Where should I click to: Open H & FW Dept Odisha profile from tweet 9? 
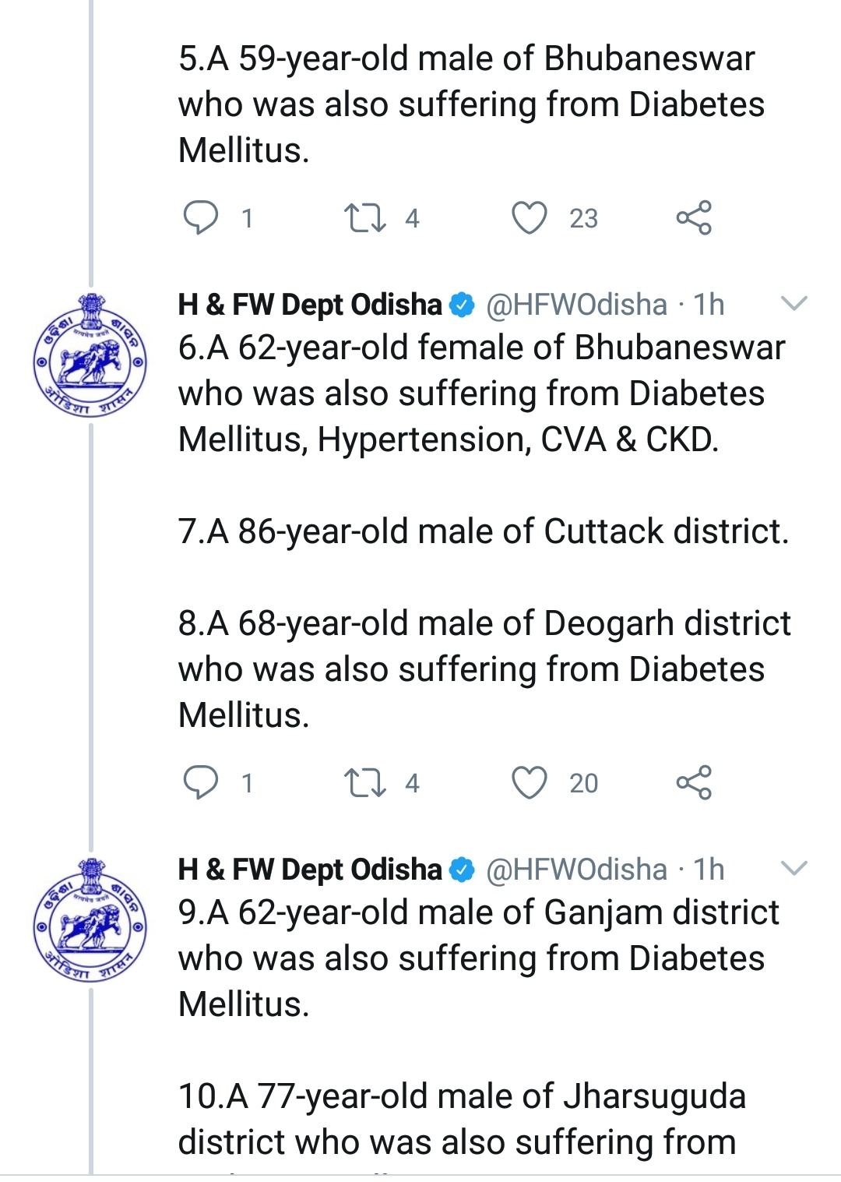tap(310, 870)
